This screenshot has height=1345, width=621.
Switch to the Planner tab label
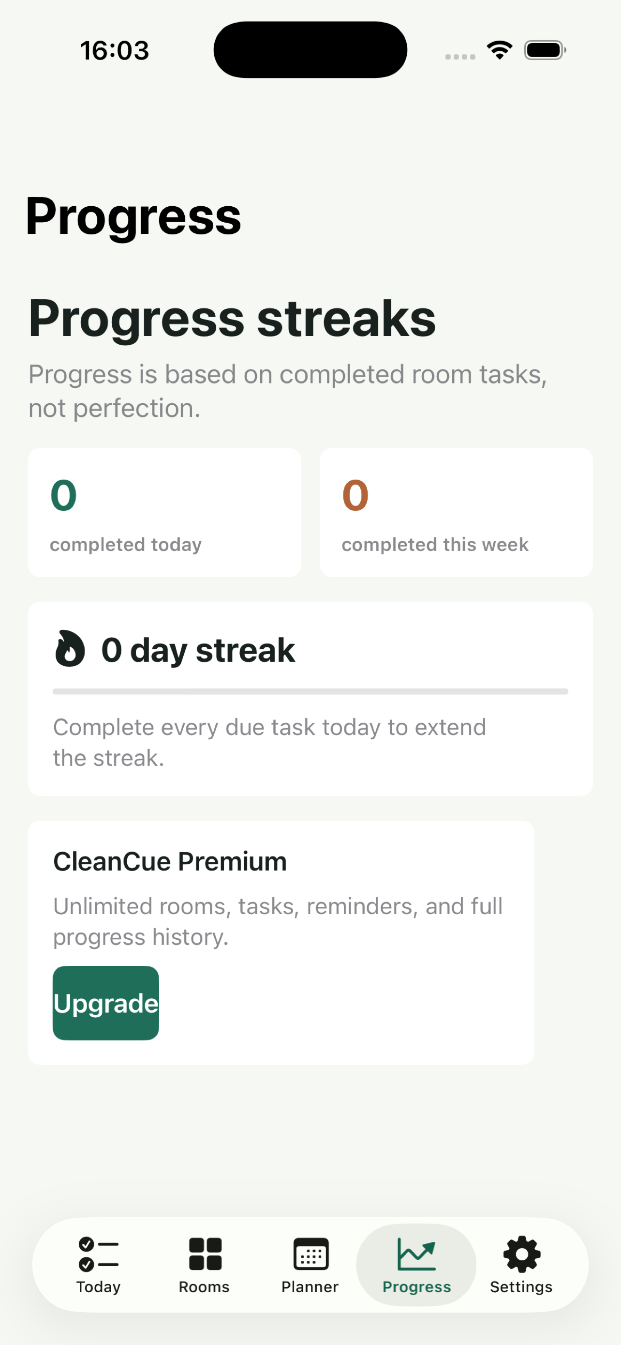click(x=310, y=1286)
